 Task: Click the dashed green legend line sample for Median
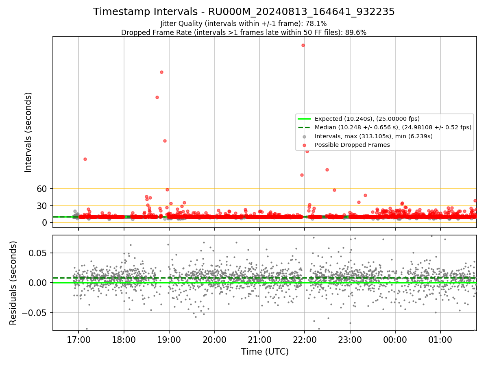(305, 127)
